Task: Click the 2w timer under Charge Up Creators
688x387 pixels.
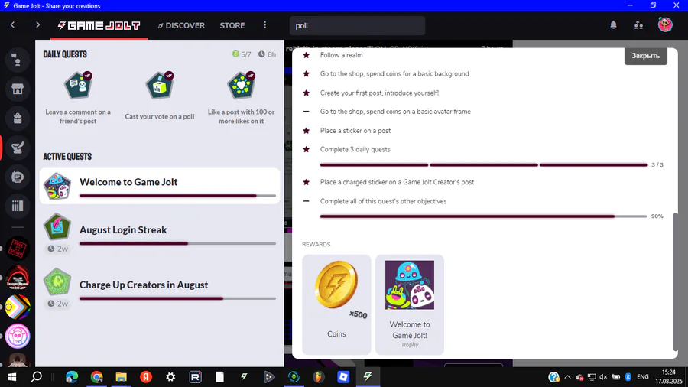Action: click(x=58, y=304)
